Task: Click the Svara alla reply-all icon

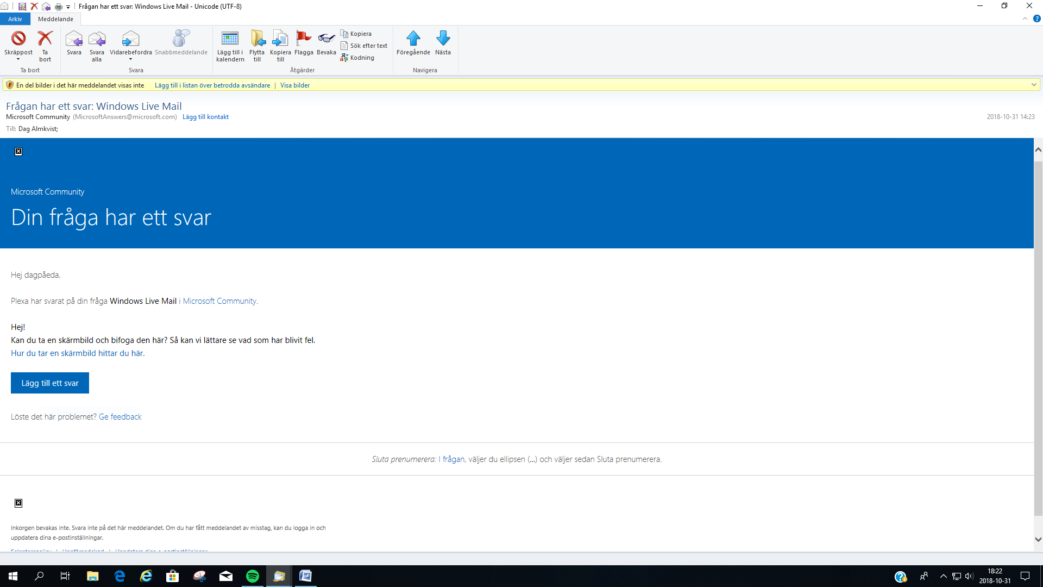Action: click(x=97, y=40)
